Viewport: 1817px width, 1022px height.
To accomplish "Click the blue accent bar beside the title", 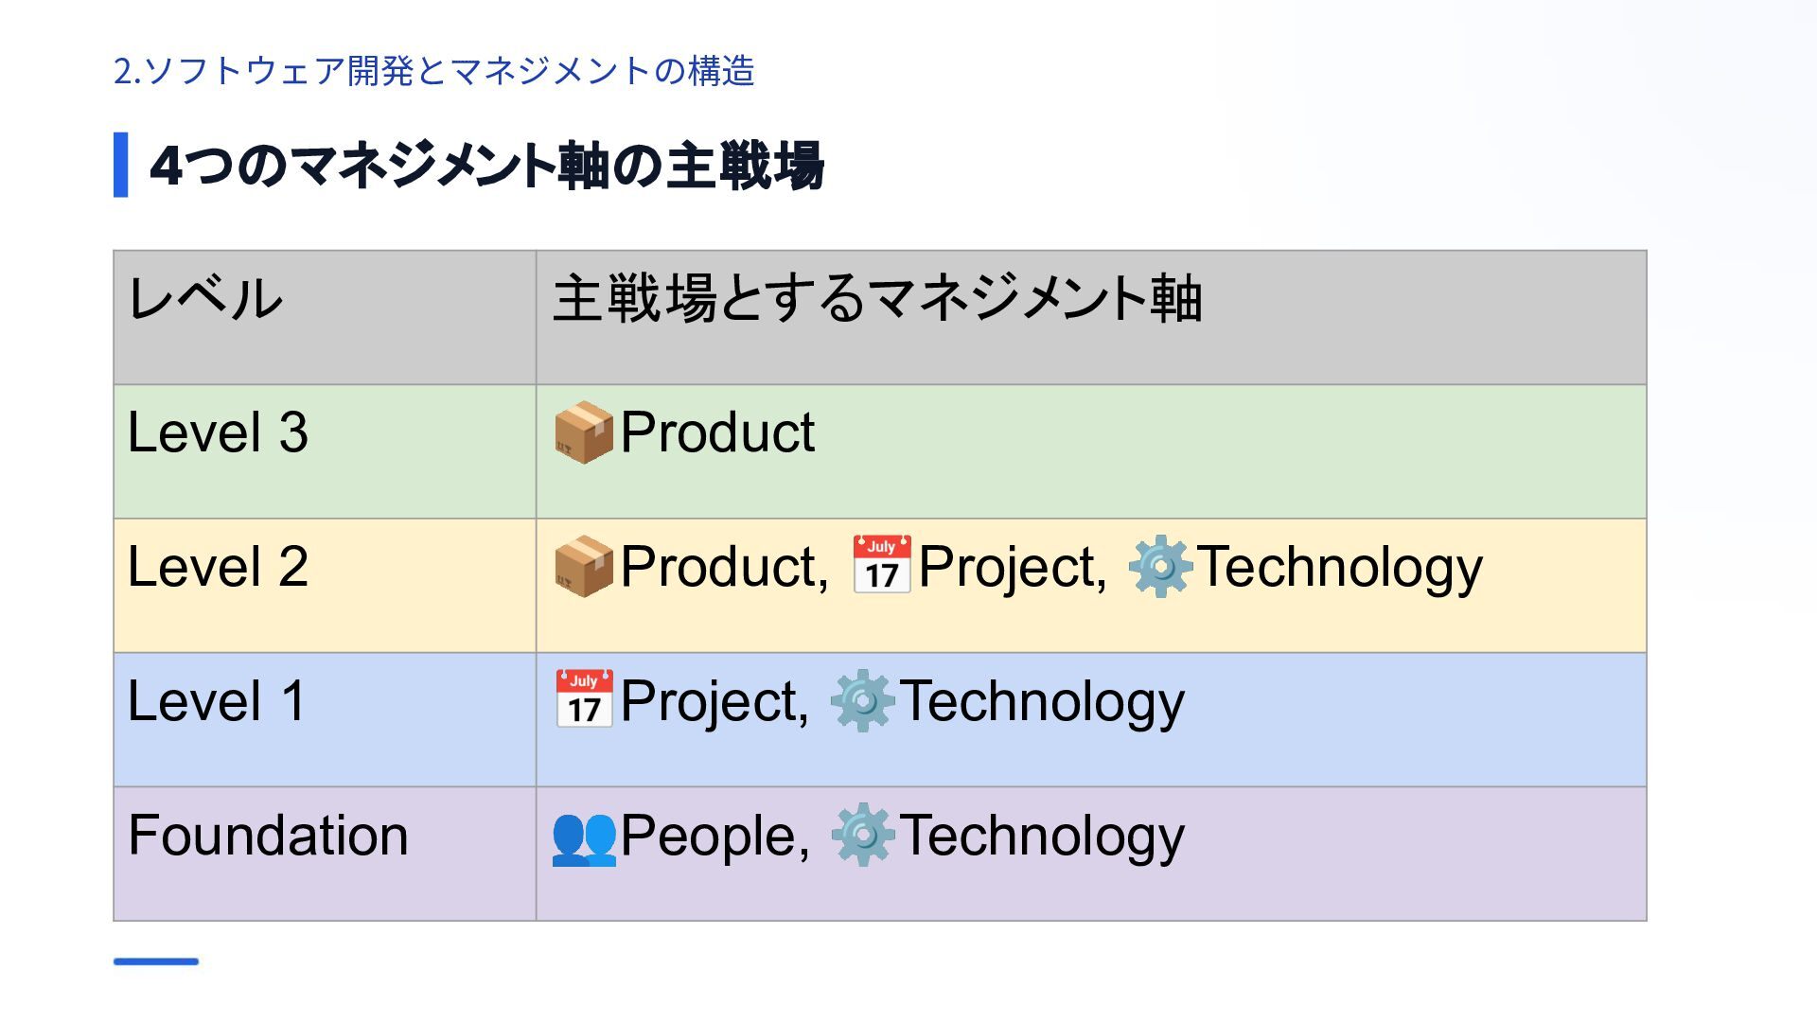I will pos(121,165).
